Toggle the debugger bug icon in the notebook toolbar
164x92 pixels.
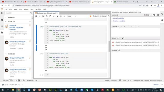coord(90,16)
